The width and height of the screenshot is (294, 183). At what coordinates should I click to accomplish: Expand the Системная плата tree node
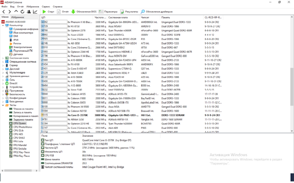[3, 58]
